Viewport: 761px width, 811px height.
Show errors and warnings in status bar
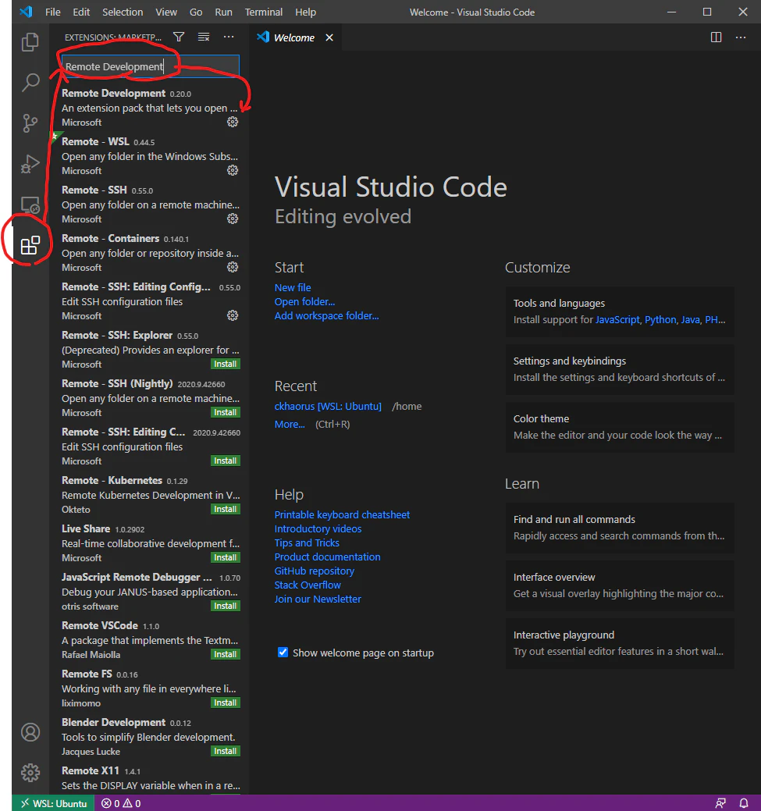click(121, 803)
